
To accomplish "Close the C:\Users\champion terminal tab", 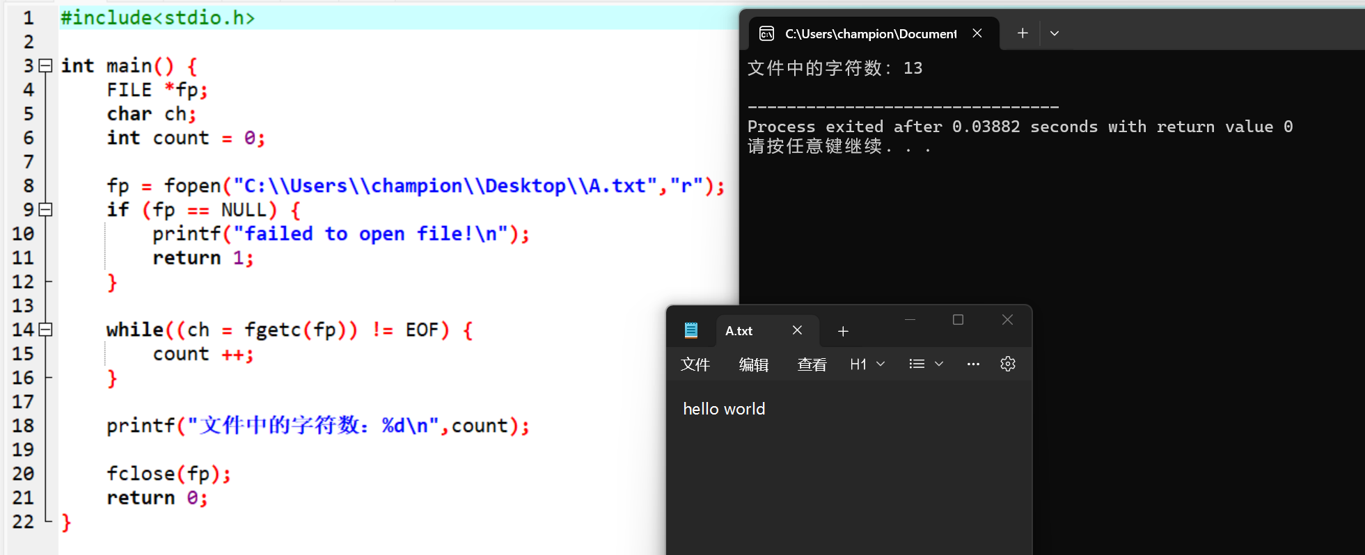I will pyautogui.click(x=977, y=33).
